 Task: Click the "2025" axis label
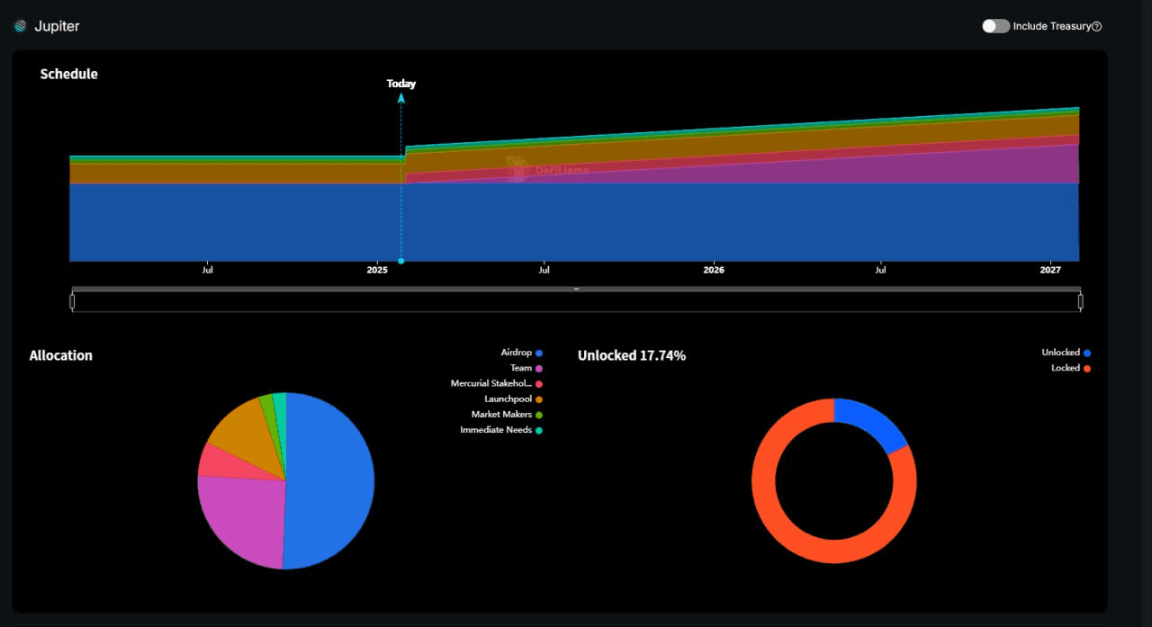pyautogui.click(x=377, y=270)
